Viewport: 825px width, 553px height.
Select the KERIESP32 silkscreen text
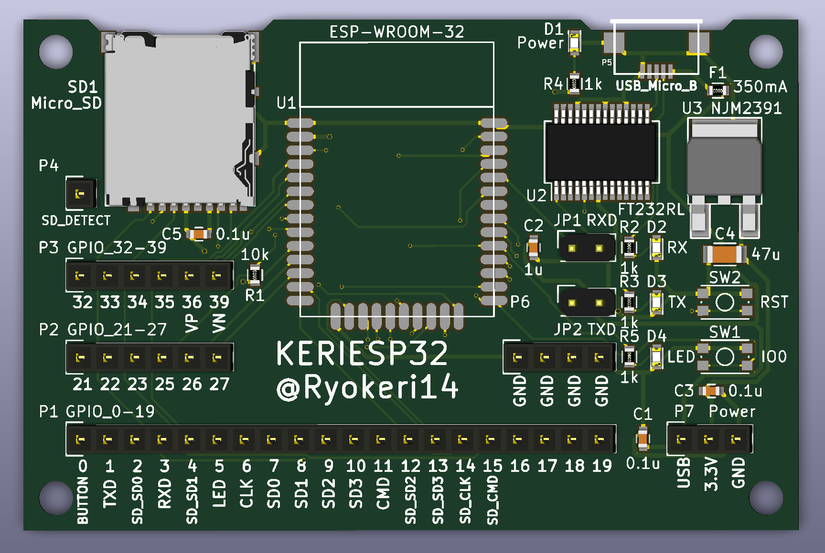pyautogui.click(x=362, y=353)
